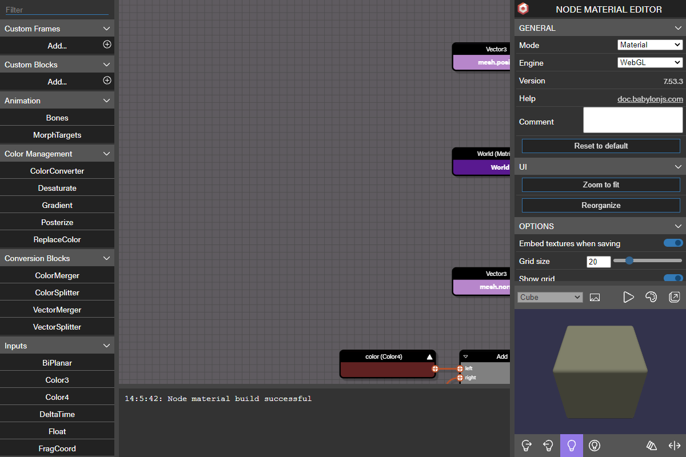Click the add icon for Custom Frames
Image resolution: width=686 pixels, height=457 pixels.
click(x=107, y=45)
